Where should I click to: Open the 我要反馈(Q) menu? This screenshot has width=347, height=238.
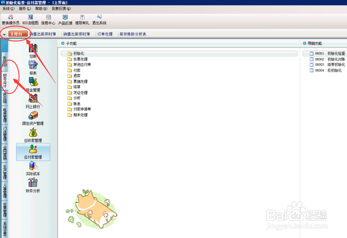click(x=61, y=9)
